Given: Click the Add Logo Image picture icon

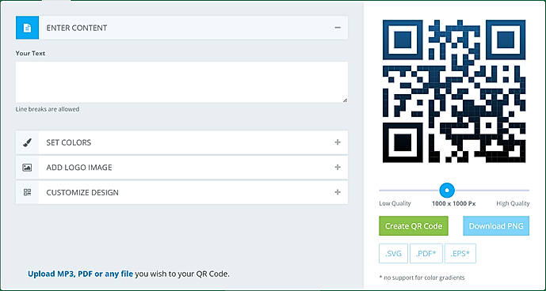Looking at the screenshot, I should [27, 168].
